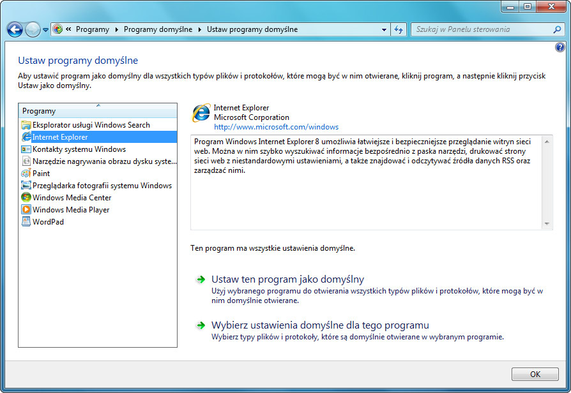Click the WordPad document icon
This screenshot has height=393, width=571.
(26, 221)
